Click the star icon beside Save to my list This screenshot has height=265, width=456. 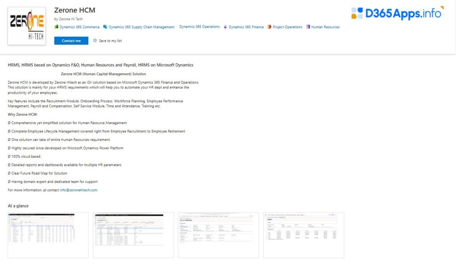95,40
